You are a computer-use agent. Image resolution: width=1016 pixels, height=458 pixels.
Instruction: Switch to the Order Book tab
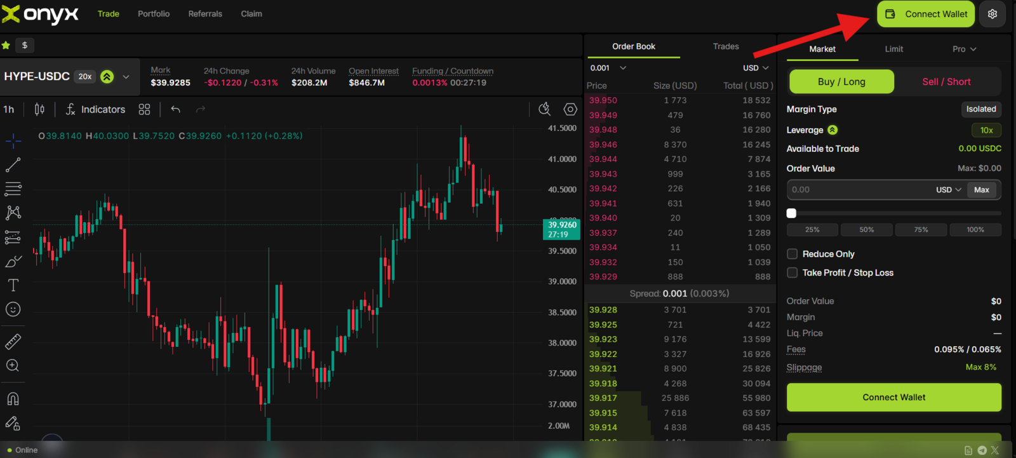[x=634, y=46]
